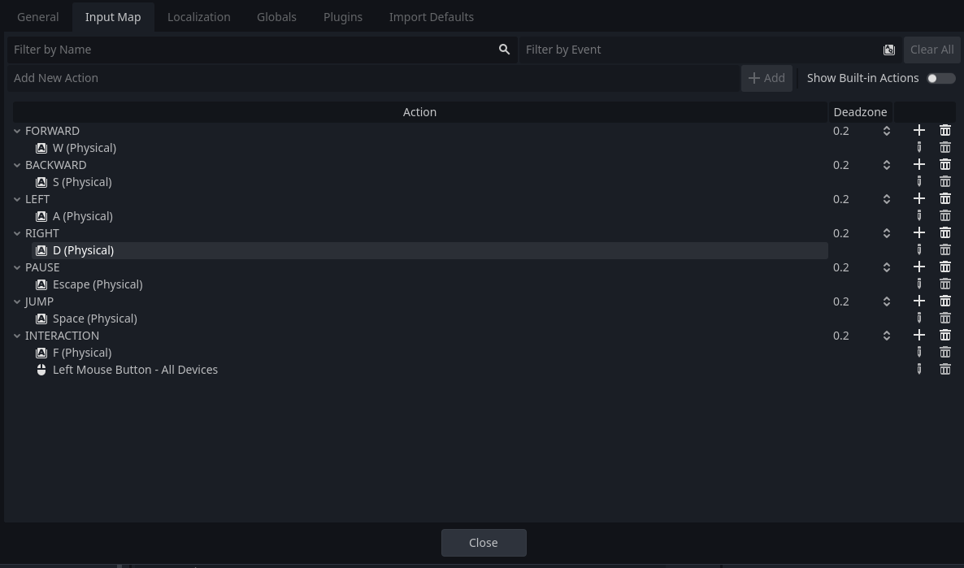The width and height of the screenshot is (964, 568).
Task: Open the Plugins tab
Action: coord(342,17)
